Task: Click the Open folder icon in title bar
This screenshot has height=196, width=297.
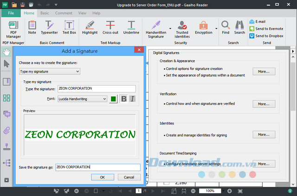Action: point(14,5)
